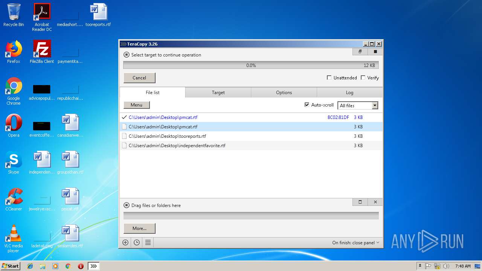
Task: Select C:\Users\admin\Desktop\tooreports.rtf row
Action: [251, 136]
